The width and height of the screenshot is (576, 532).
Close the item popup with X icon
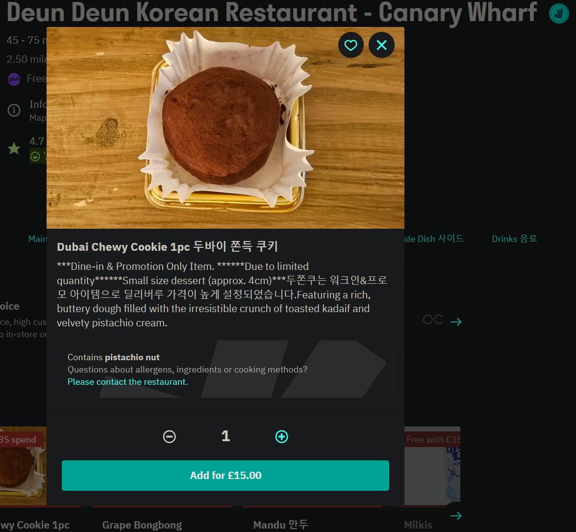[x=382, y=45]
